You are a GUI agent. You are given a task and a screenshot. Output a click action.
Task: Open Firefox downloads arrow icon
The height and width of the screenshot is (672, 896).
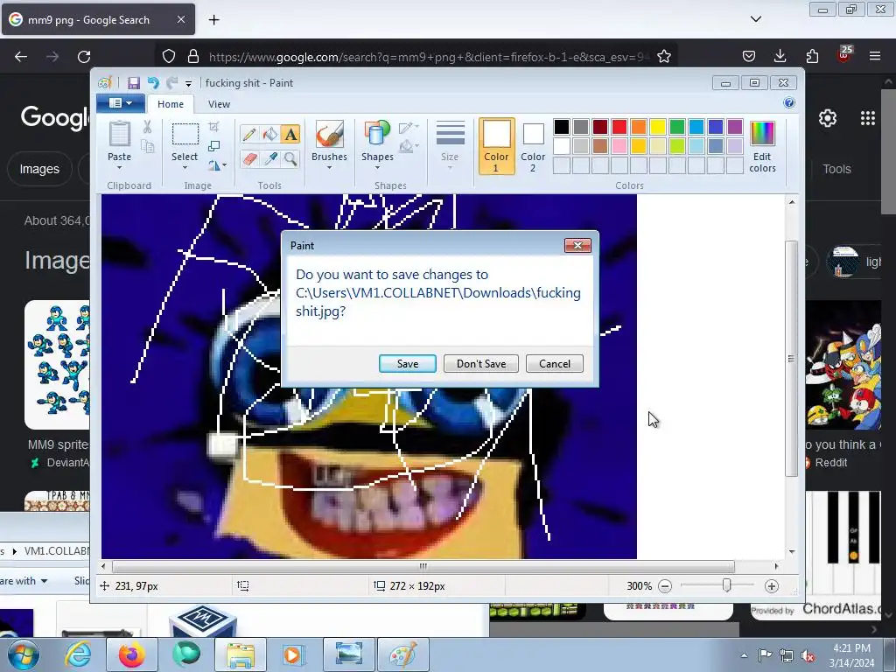780,56
